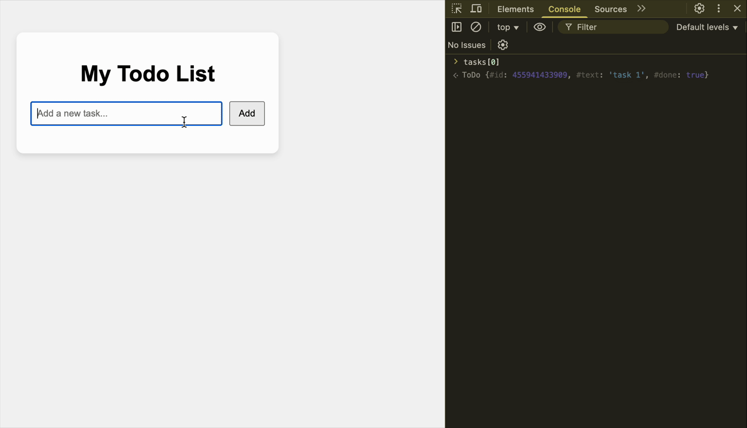Image resolution: width=747 pixels, height=428 pixels.
Task: Open the DevTools three-dot customize menu
Action: pyautogui.click(x=718, y=9)
